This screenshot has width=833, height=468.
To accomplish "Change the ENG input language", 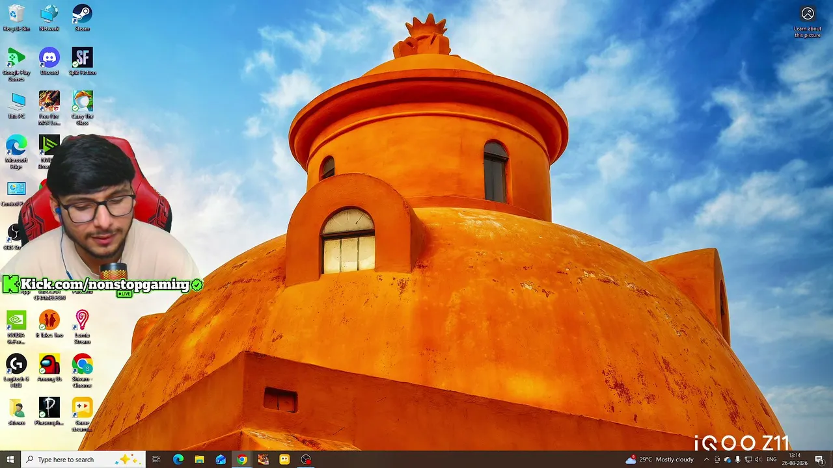I will point(771,460).
